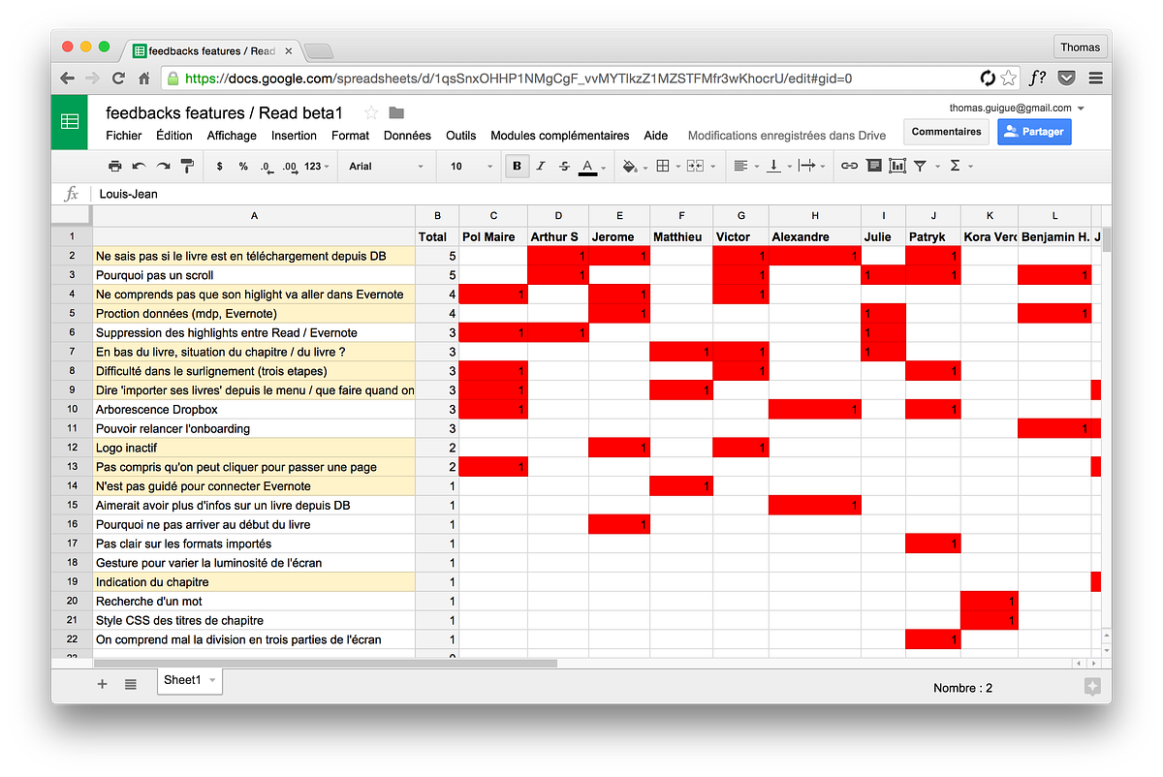Open the font size 10 dropdown

(471, 167)
